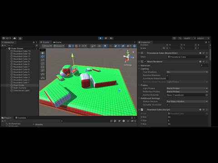Collapse the Cube Scene tree node
This screenshot has height=163, width=218.
(x=7, y=48)
